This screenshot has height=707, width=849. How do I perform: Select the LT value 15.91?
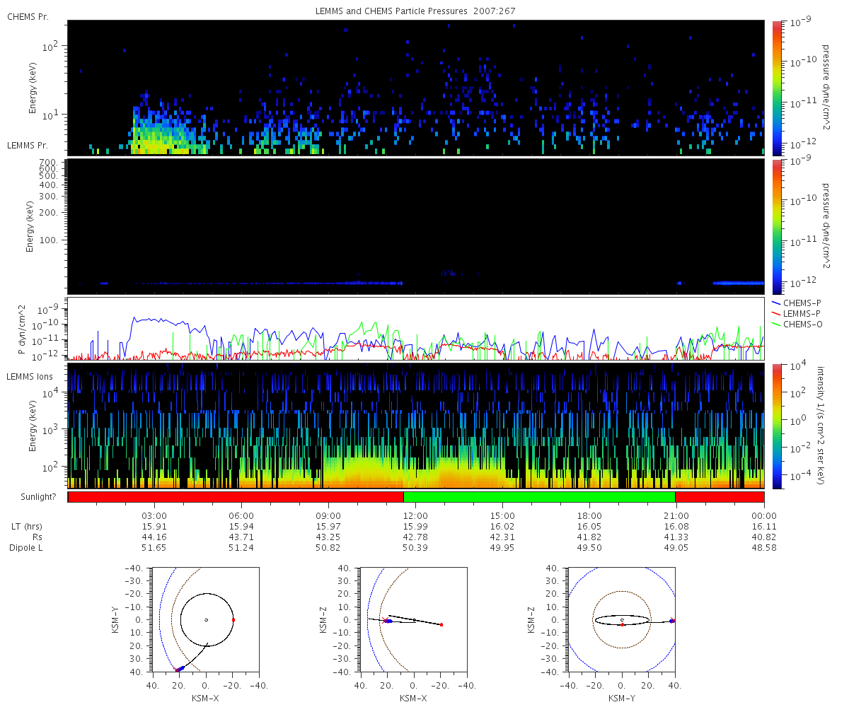coord(154,527)
